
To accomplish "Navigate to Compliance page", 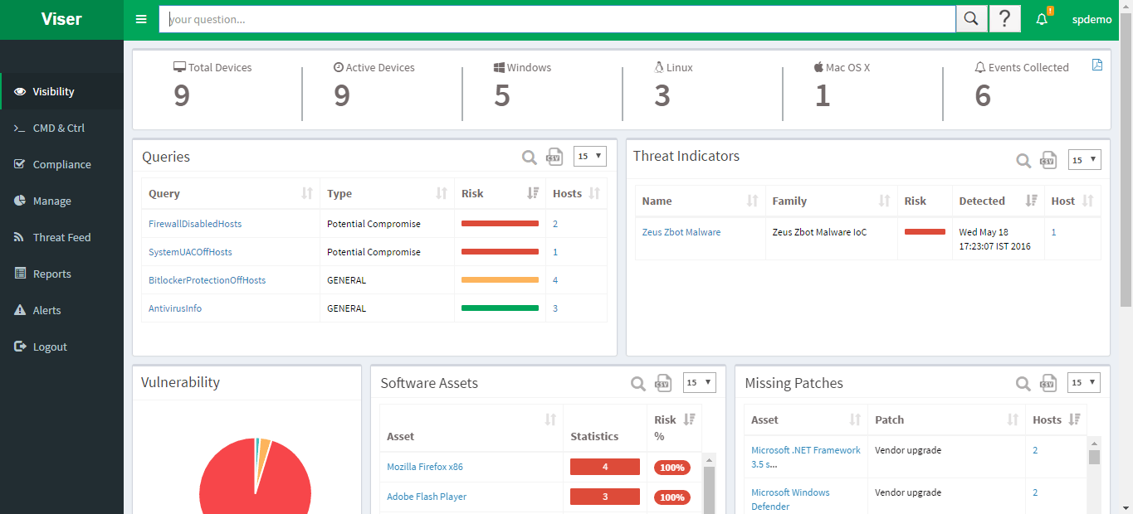I will 61,164.
